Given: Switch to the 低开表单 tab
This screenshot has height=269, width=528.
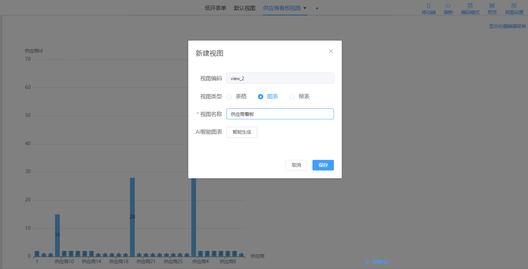Looking at the screenshot, I should point(215,8).
